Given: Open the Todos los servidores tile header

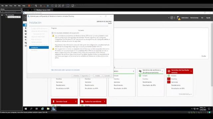Looking at the screenshot, I should click(93, 101).
